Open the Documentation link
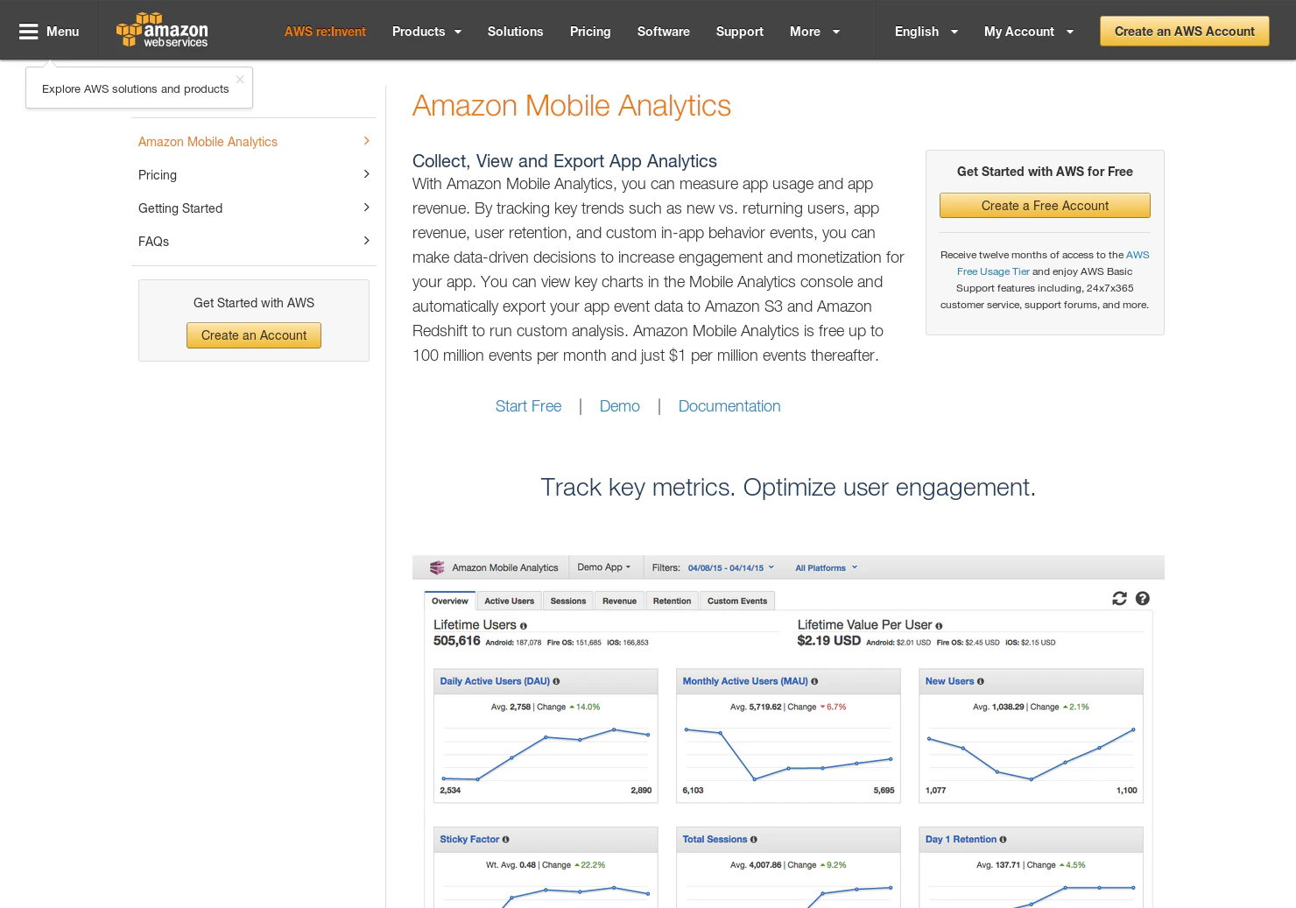 (x=729, y=406)
